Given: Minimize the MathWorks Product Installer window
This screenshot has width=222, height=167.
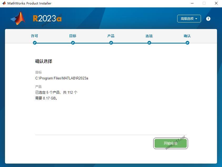Looking at the screenshot, I should [192, 3].
